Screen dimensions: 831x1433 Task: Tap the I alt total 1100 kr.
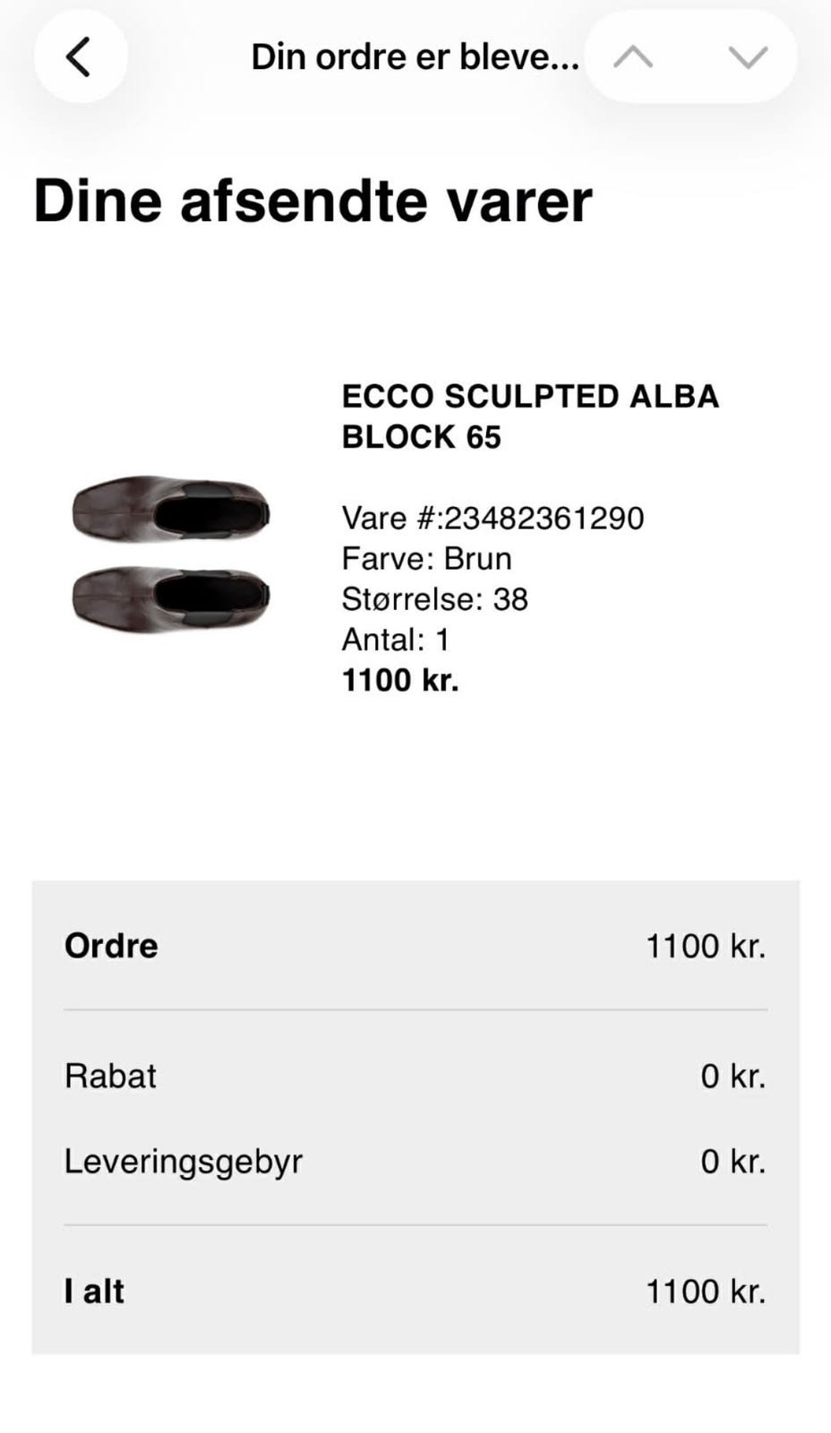pyautogui.click(x=706, y=1291)
